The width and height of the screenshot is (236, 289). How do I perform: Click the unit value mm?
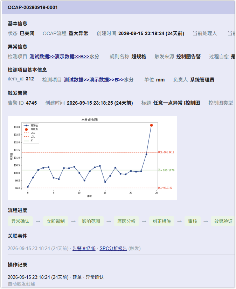coord(160,80)
